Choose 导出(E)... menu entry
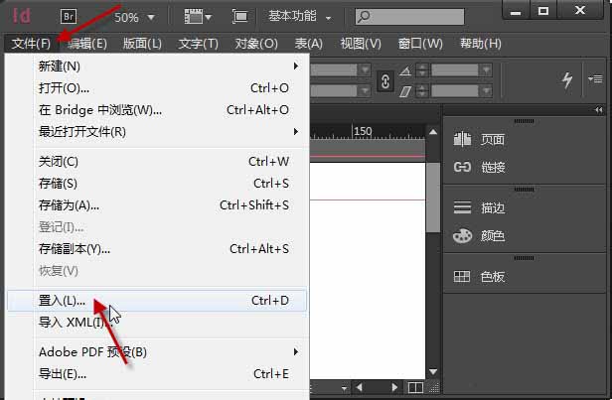 tap(157, 374)
